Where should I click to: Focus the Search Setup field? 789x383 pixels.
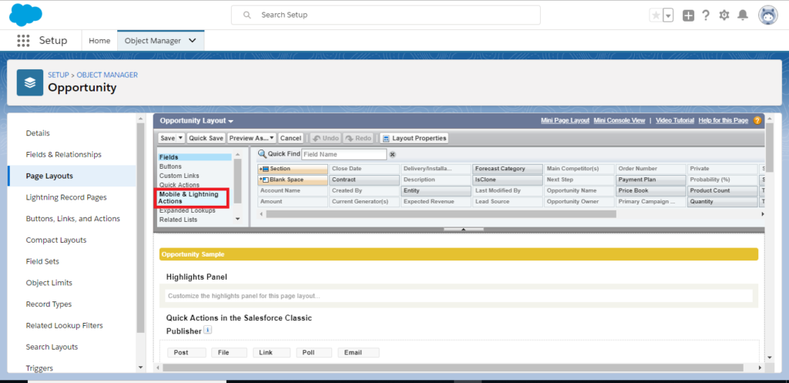pyautogui.click(x=385, y=15)
